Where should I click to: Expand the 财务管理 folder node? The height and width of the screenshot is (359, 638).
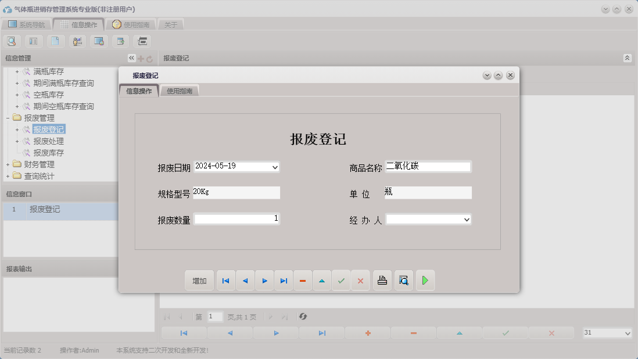click(7, 164)
